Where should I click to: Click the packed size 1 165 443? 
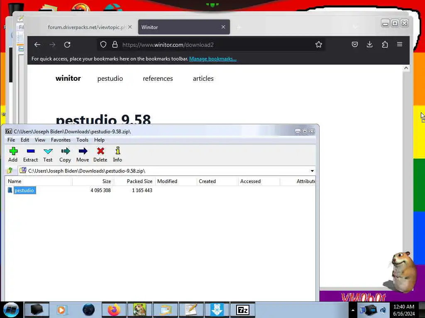(x=142, y=190)
